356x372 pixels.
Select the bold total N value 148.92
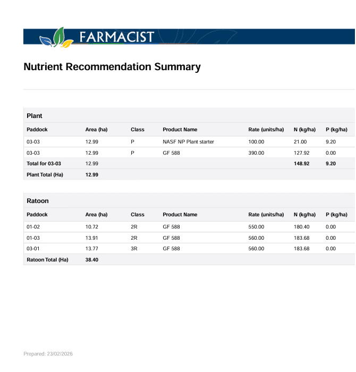[x=301, y=164]
